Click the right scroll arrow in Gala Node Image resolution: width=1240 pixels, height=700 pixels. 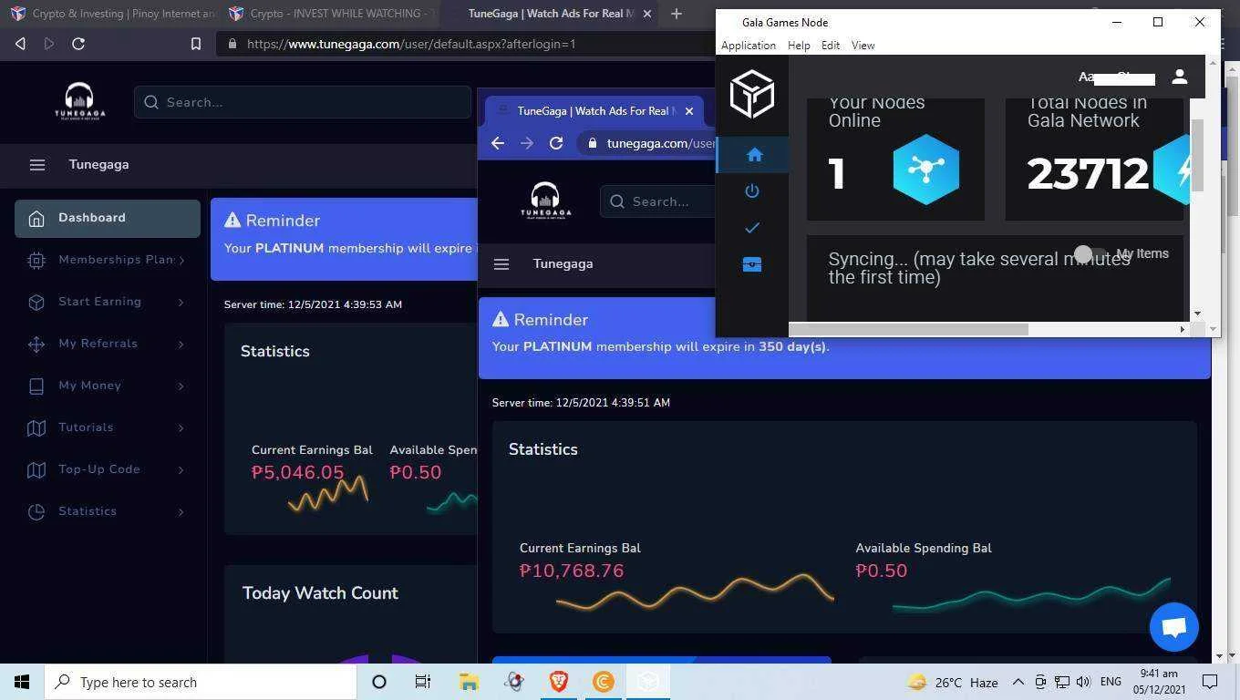[x=1183, y=329]
